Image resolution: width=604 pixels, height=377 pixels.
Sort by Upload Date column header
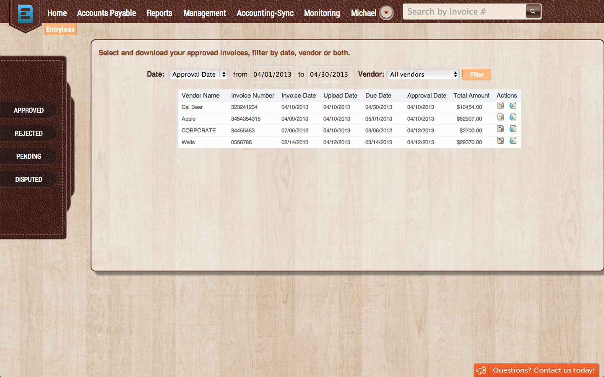340,96
